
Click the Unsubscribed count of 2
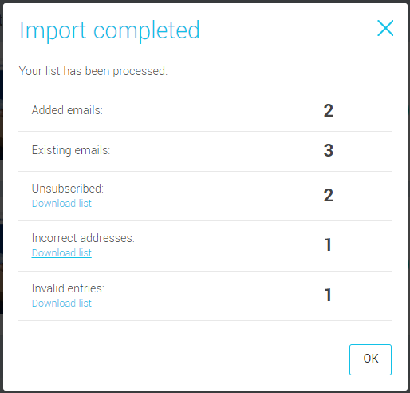329,196
